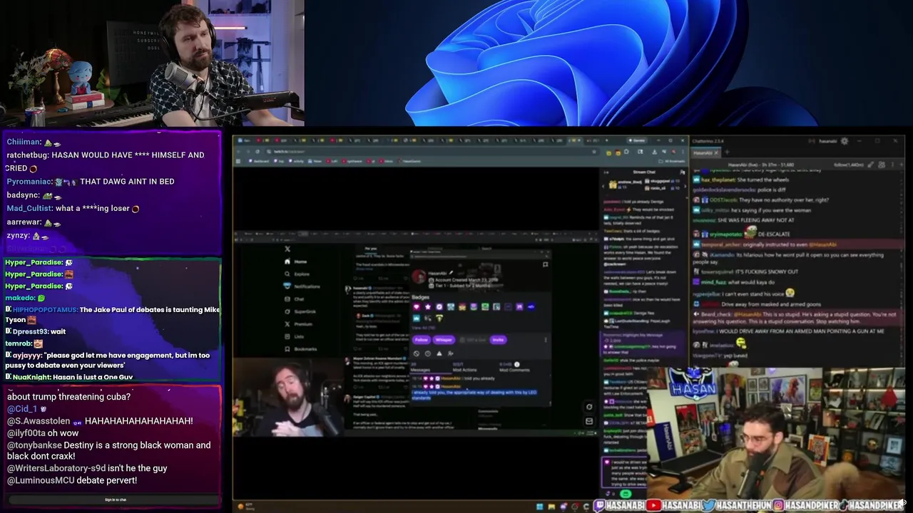This screenshot has height=513, width=913.
Task: Click the ban user icon on user card
Action: coord(417,353)
